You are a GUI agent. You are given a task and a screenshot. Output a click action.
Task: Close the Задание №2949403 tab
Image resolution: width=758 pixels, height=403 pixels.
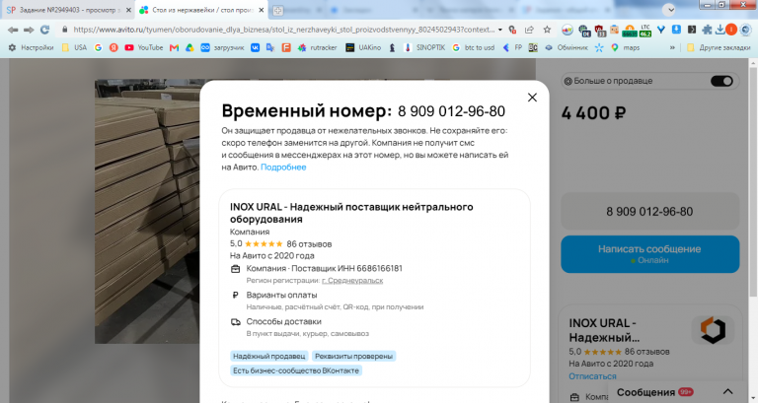click(x=128, y=10)
